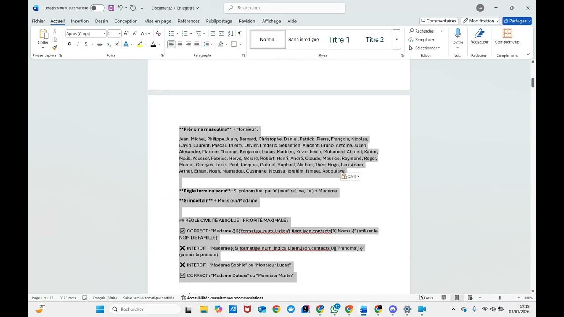This screenshot has width=564, height=317.
Task: Expand the Styles gallery arrow
Action: coord(397,40)
